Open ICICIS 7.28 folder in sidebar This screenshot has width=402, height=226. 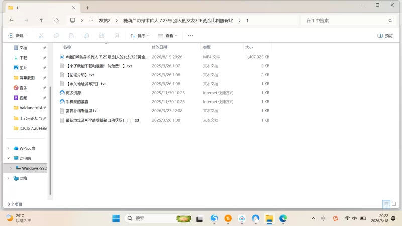pos(30,128)
